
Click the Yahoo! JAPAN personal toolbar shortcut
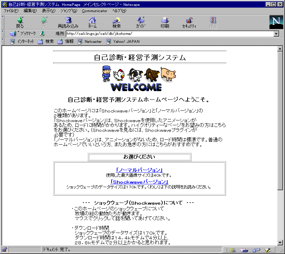tap(123, 41)
